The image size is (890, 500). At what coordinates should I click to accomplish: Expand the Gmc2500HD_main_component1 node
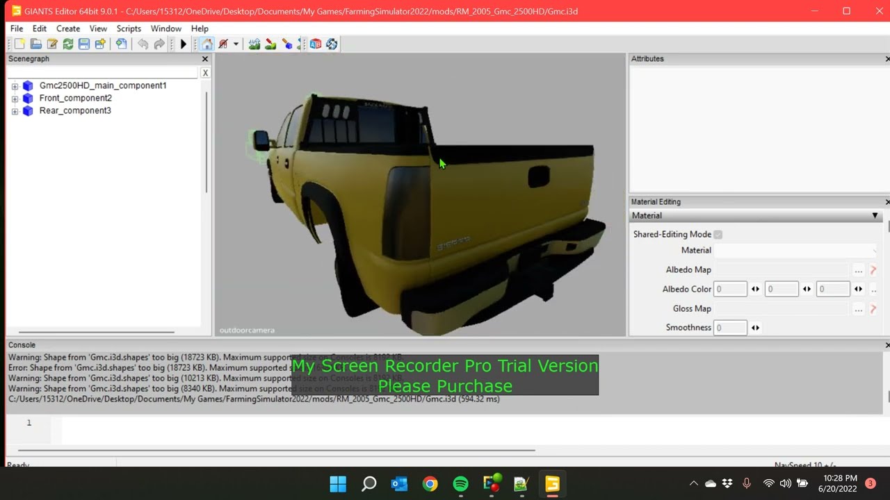[x=15, y=86]
